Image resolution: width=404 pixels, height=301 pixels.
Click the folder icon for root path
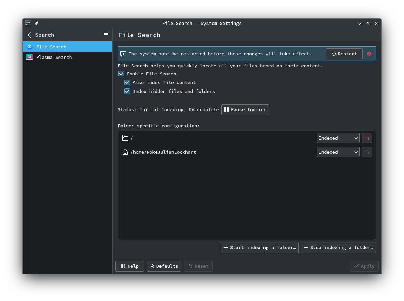tap(125, 138)
